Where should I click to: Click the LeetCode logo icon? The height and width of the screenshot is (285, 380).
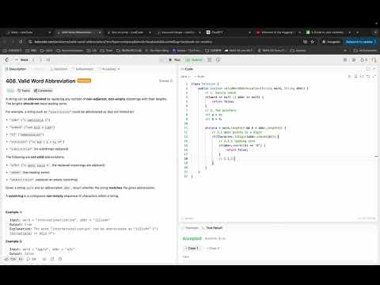(7, 60)
